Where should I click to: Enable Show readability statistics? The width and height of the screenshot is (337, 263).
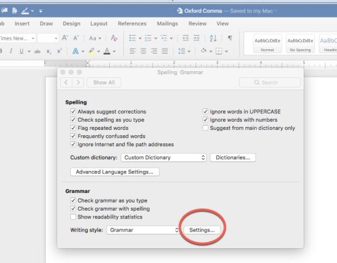[73, 217]
